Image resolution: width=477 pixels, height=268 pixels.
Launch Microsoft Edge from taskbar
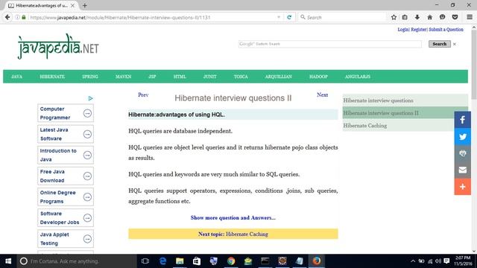(x=162, y=261)
